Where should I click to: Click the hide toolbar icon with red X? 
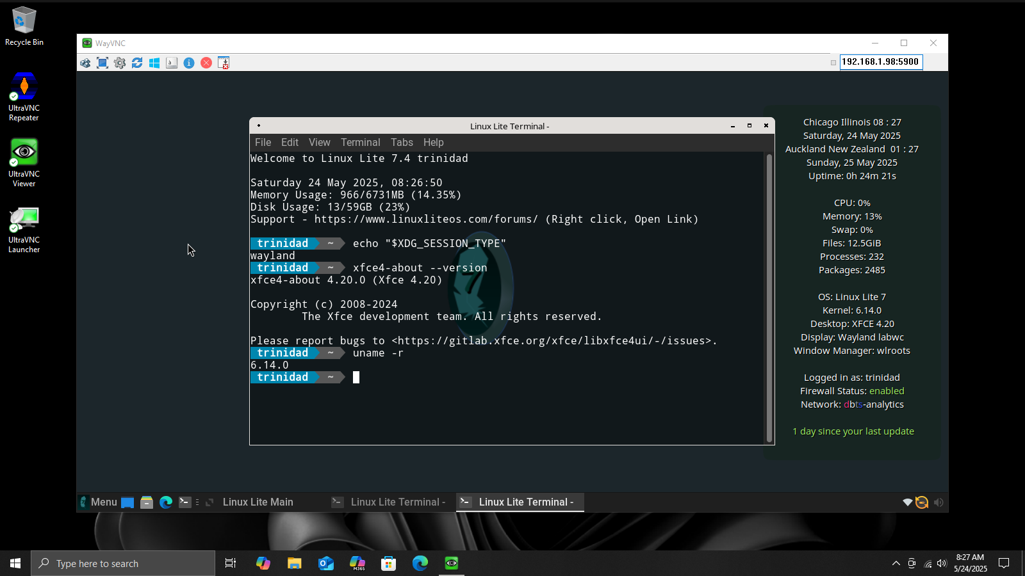(224, 63)
